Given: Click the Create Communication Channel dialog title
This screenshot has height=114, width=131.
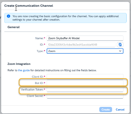Looking at the screenshot, I should (x=29, y=6).
